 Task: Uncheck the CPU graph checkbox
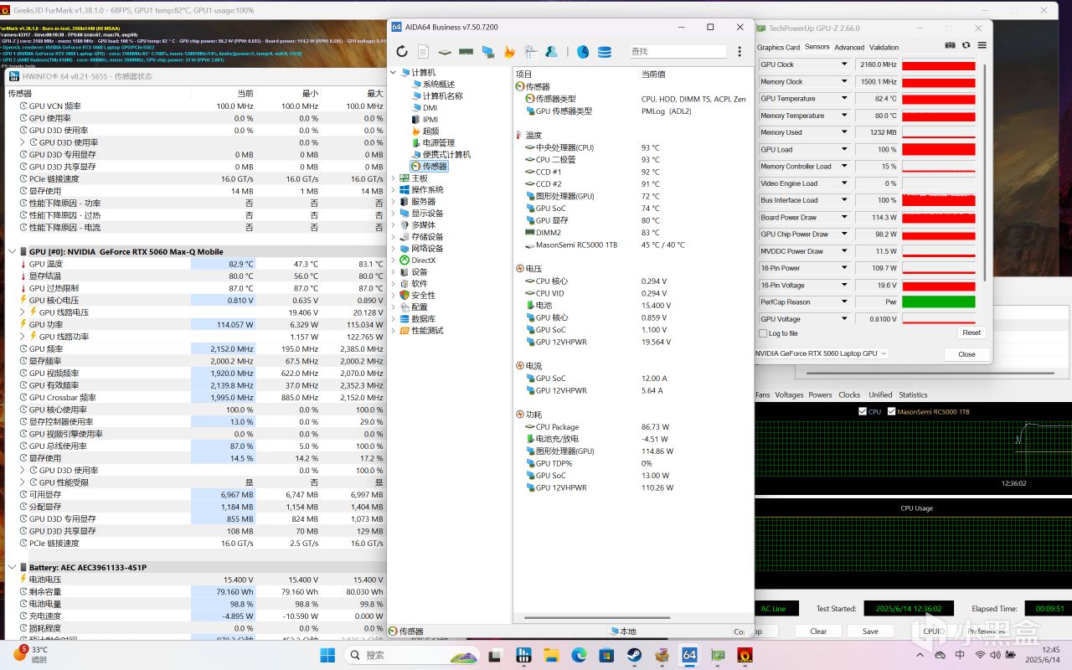pos(863,411)
